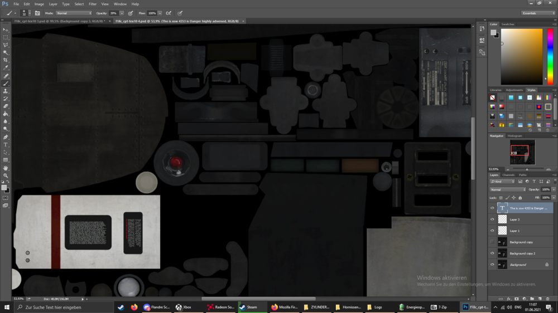Click the foreground color swatch in Color panel
The image size is (558, 313).
coord(493,32)
